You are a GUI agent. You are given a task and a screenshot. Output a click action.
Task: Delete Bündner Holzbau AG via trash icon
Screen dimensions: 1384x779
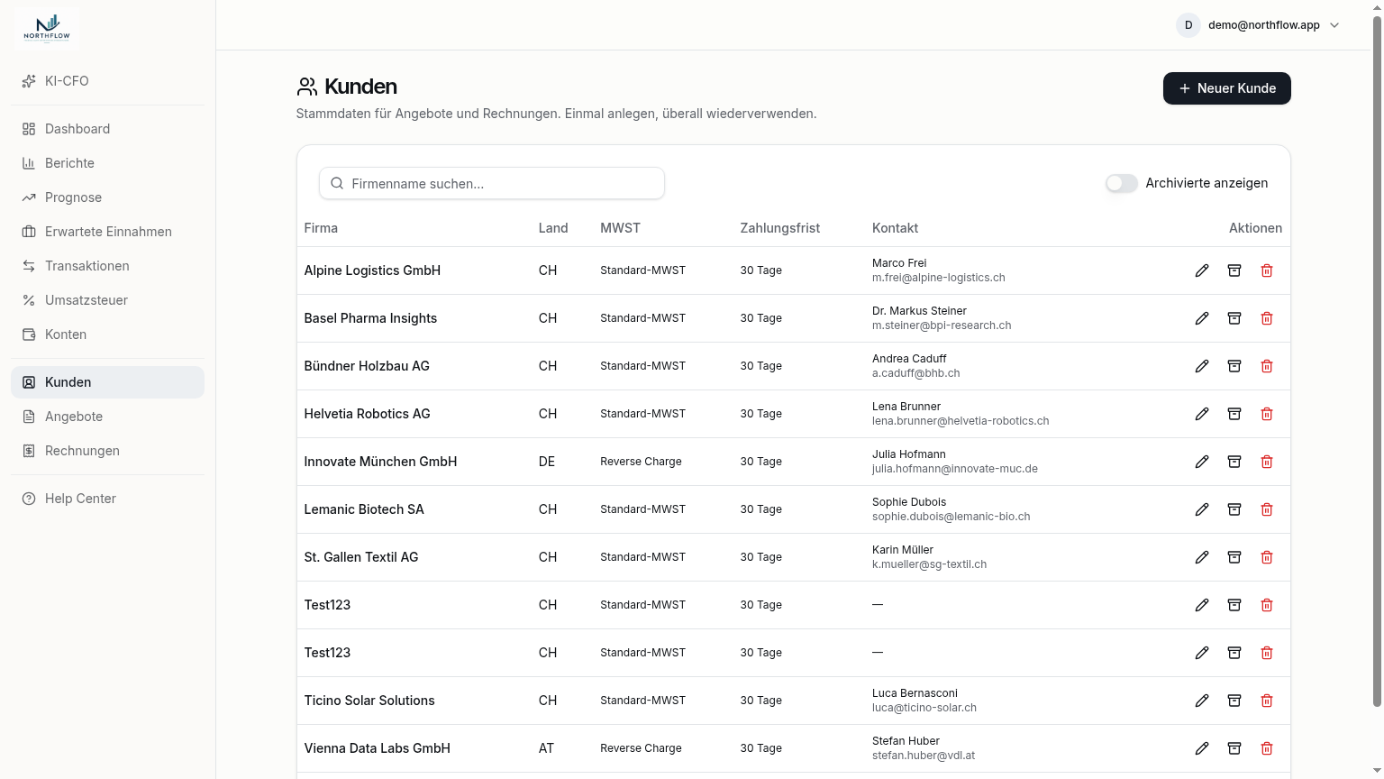pyautogui.click(x=1267, y=366)
